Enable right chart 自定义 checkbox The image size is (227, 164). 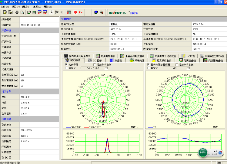[x=148, y=68]
